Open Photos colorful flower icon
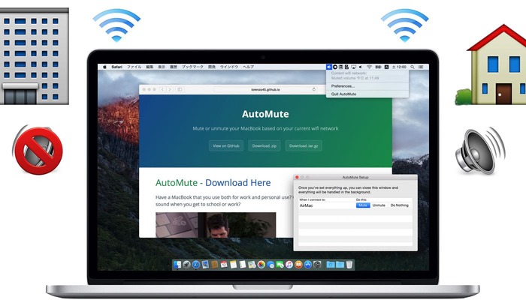526x300 pixels. pyautogui.click(x=261, y=265)
